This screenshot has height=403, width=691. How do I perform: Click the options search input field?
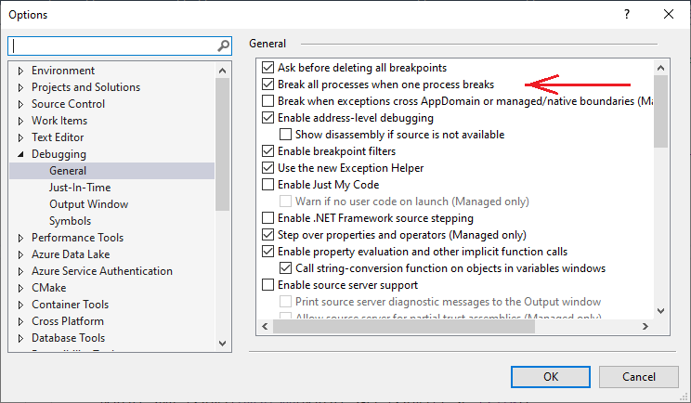(111, 45)
